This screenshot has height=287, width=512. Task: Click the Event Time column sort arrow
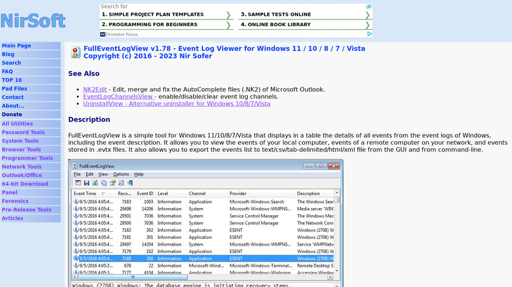(x=103, y=194)
